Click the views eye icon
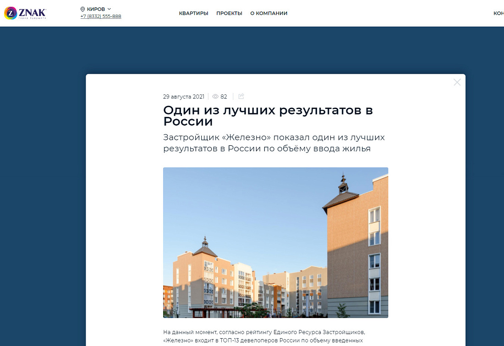 point(215,97)
